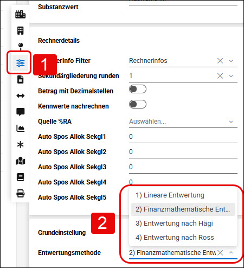This screenshot has width=244, height=268.
Task: Select the asterisk sidebar icon
Action: pyautogui.click(x=20, y=144)
